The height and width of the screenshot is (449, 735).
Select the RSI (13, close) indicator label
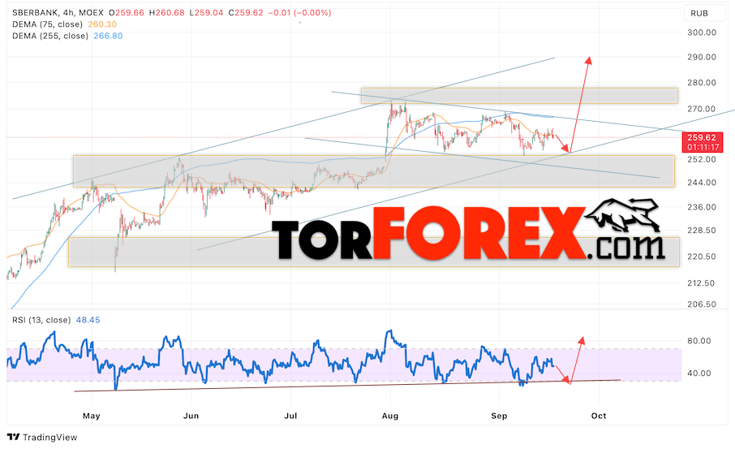[x=41, y=320]
